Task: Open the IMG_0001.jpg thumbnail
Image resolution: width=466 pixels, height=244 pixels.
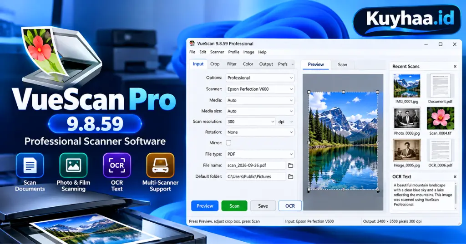Action: pos(406,86)
